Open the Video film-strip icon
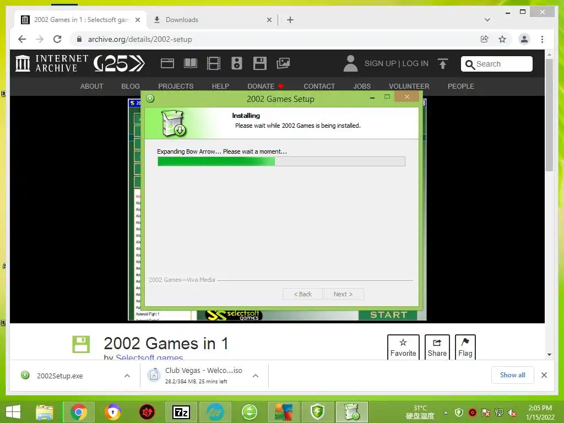 (x=214, y=63)
